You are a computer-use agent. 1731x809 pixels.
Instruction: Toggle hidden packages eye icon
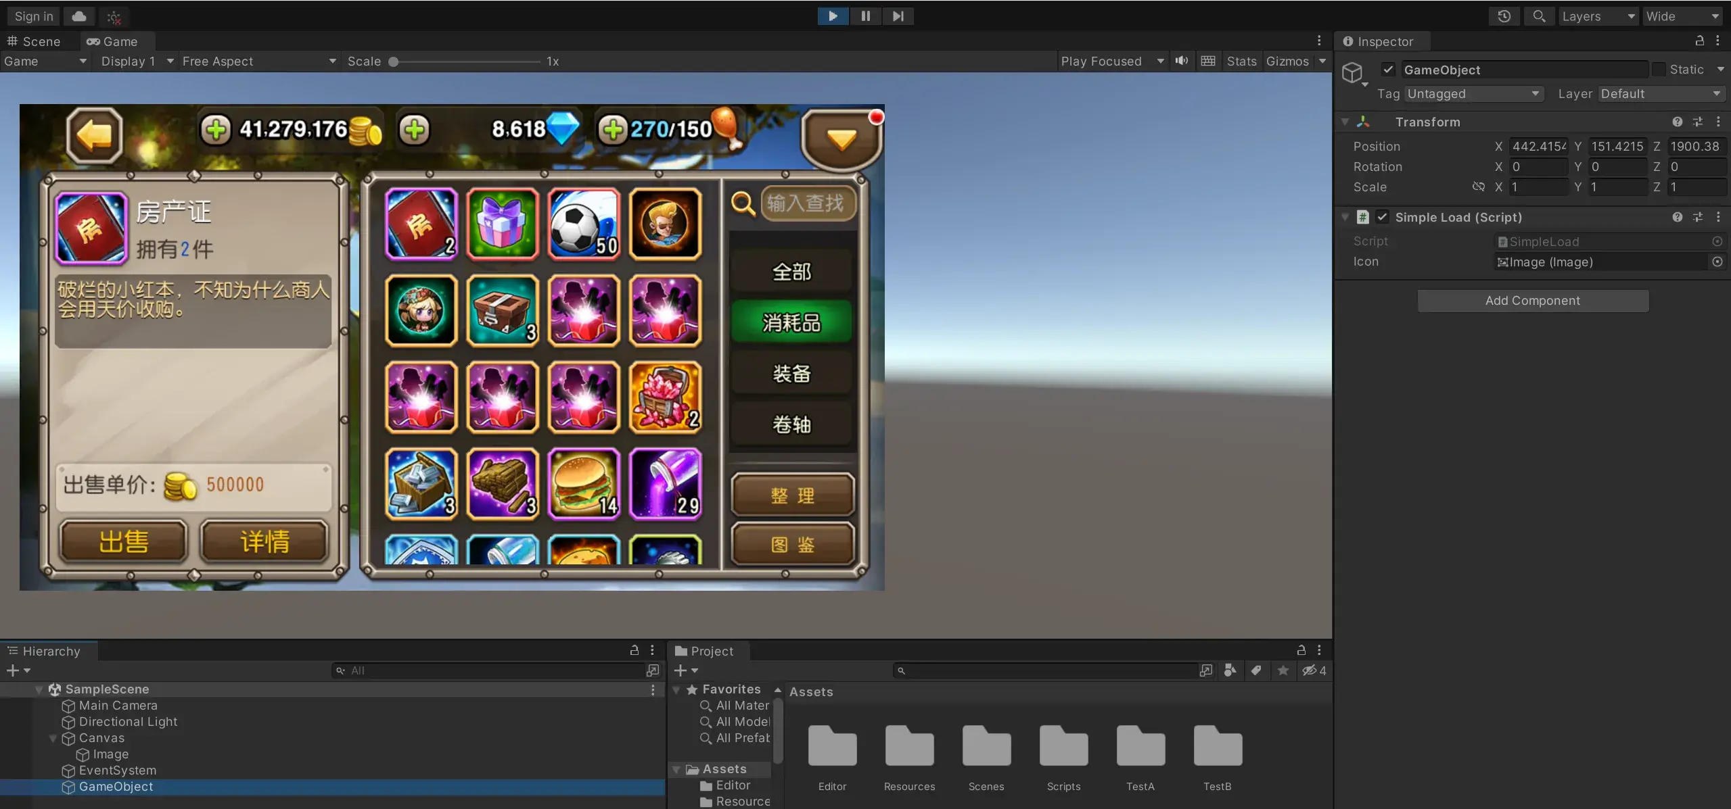tap(1314, 670)
